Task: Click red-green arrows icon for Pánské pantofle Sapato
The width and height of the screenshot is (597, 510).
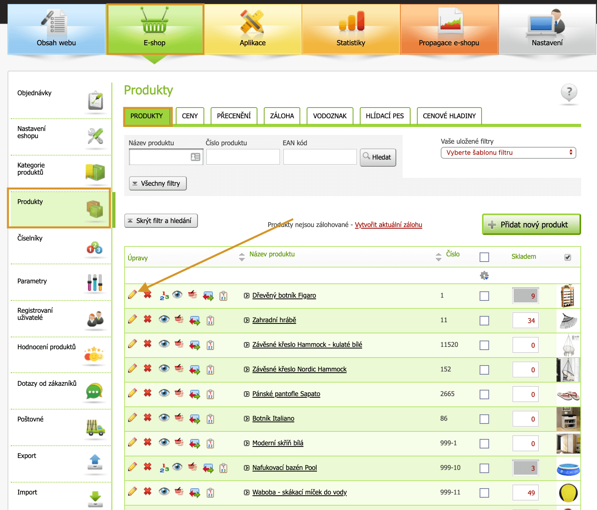Action: (x=194, y=394)
